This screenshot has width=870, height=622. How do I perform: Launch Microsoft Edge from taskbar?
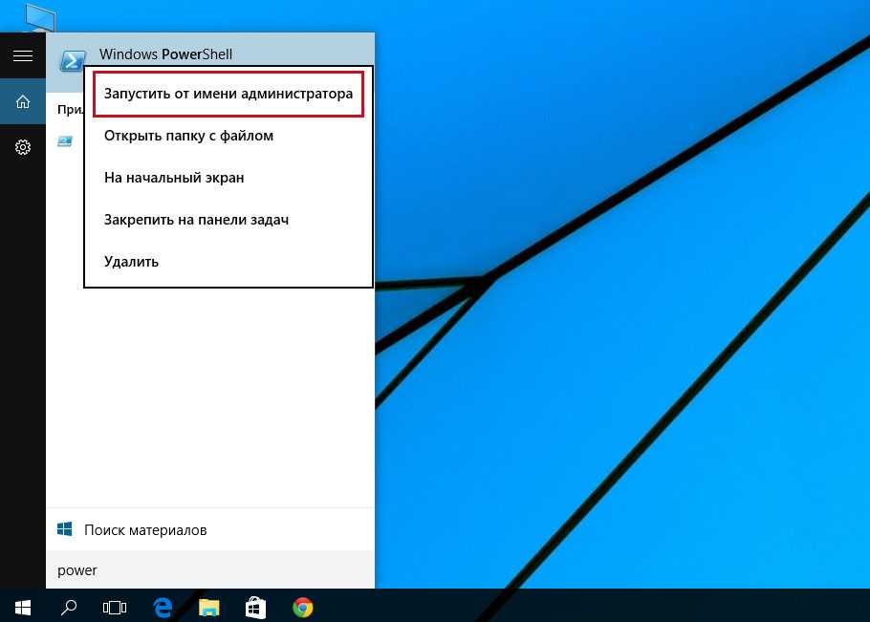tap(163, 607)
